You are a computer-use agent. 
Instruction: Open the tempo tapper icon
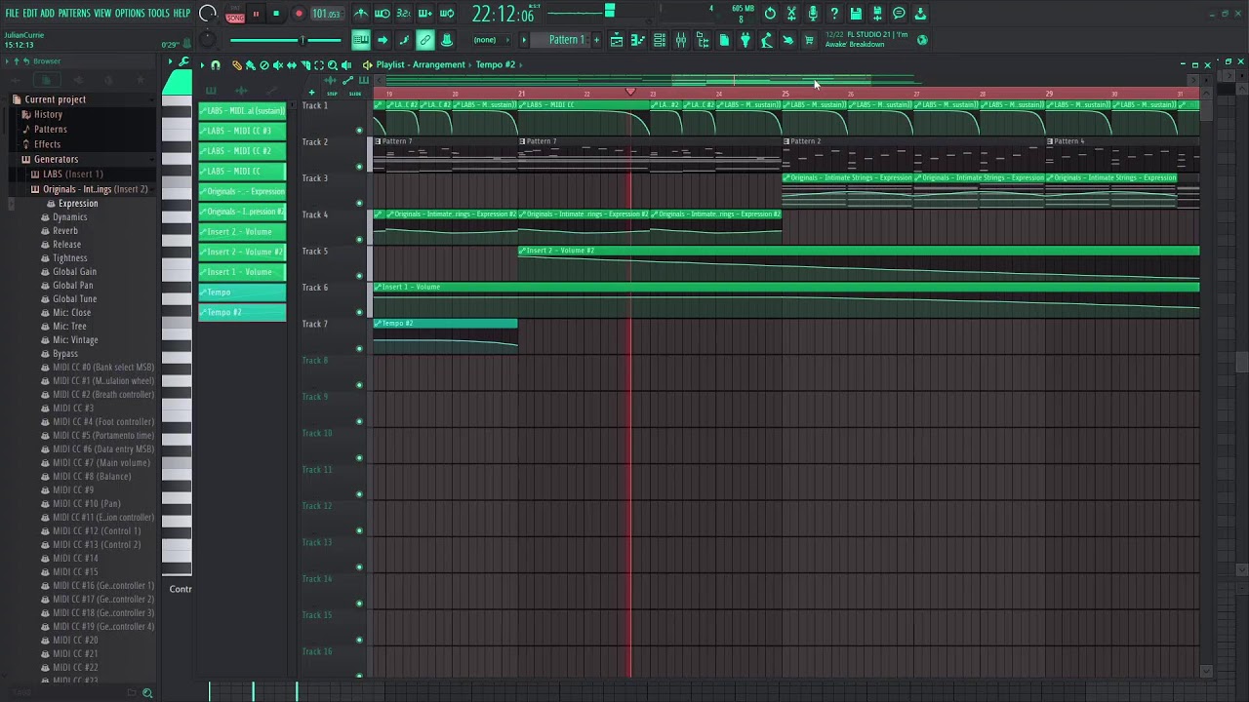[x=767, y=40]
